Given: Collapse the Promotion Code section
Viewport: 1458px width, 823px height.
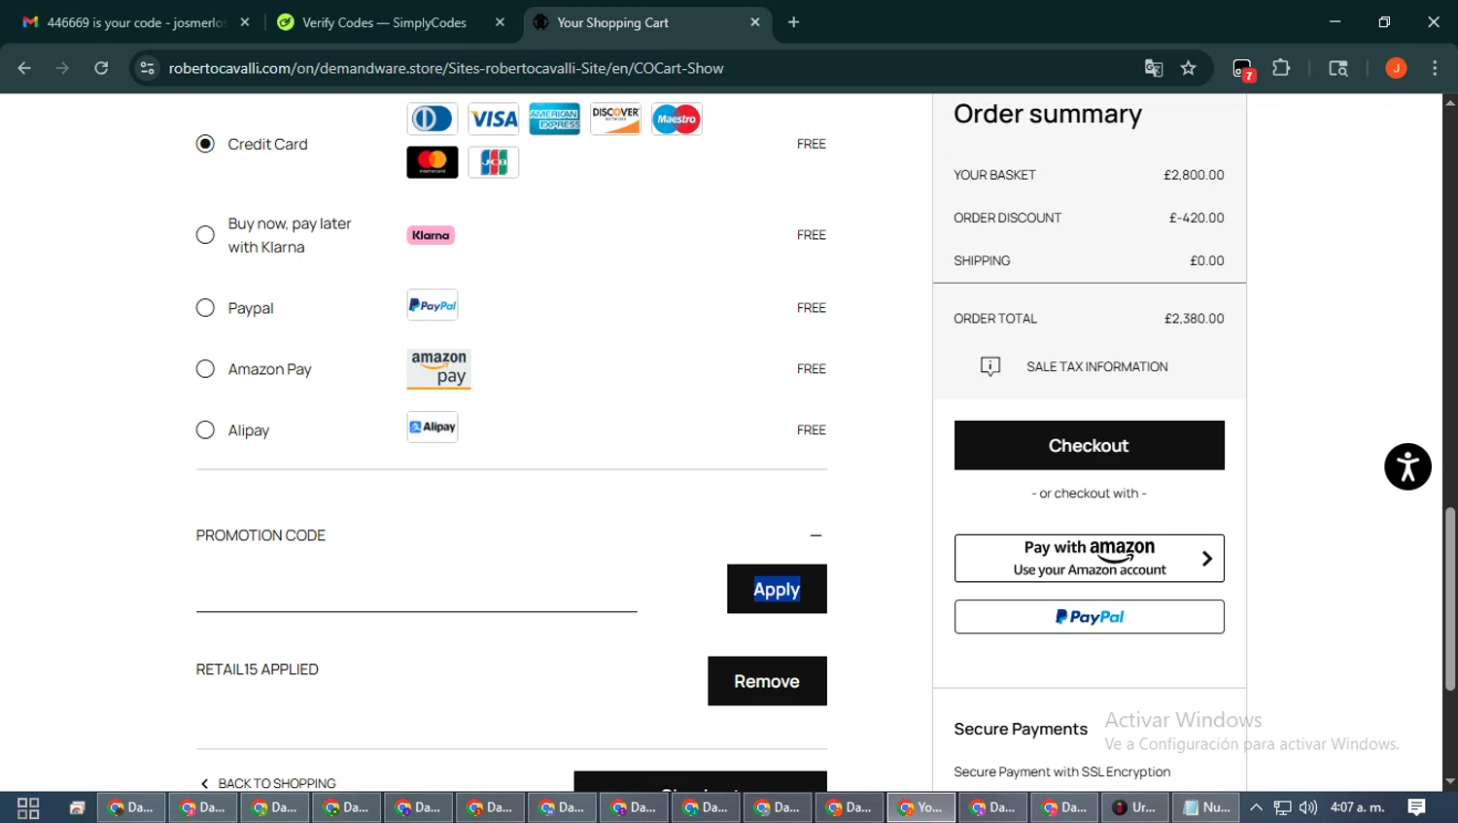Looking at the screenshot, I should (x=816, y=535).
